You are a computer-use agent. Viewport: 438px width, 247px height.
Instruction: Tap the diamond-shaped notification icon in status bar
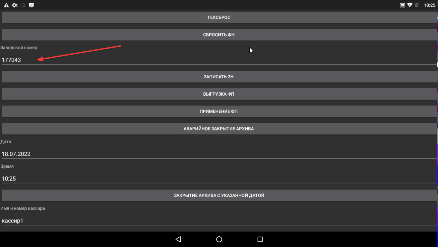tap(15, 5)
